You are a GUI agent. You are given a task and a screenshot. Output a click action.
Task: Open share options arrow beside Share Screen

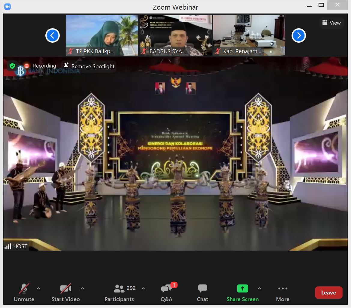[x=259, y=288]
